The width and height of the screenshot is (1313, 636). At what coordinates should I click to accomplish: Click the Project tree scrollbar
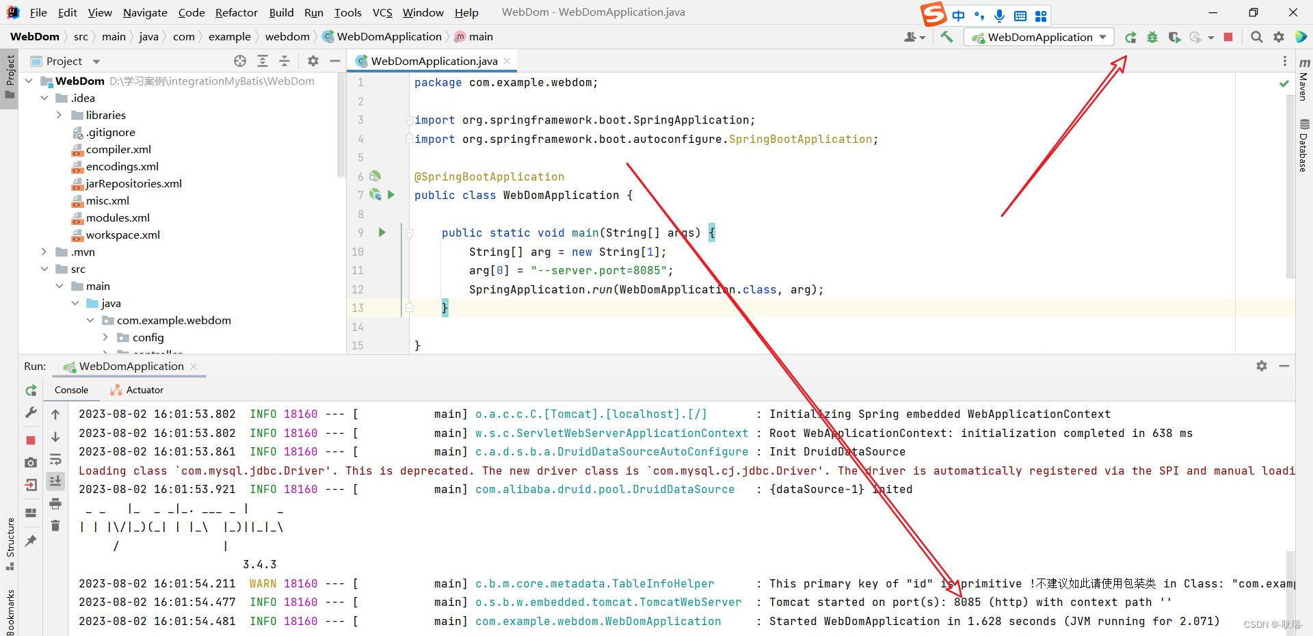click(341, 126)
